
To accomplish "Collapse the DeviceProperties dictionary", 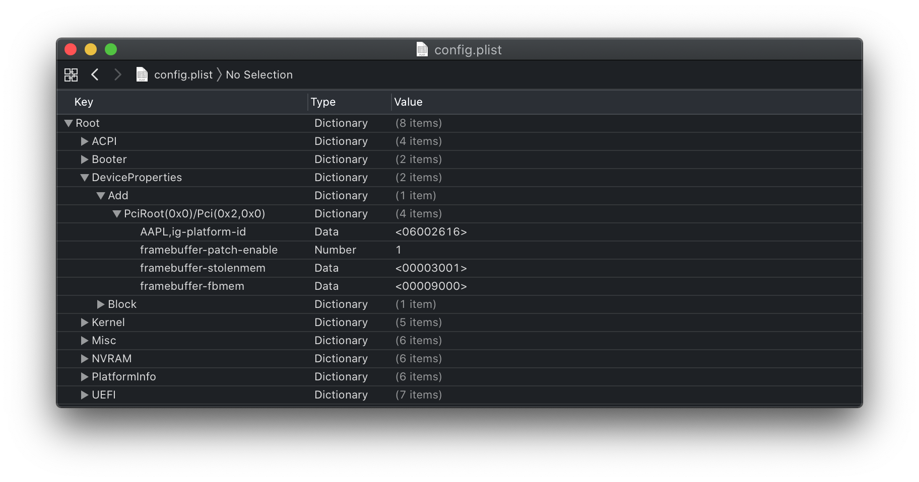I will pyautogui.click(x=84, y=177).
